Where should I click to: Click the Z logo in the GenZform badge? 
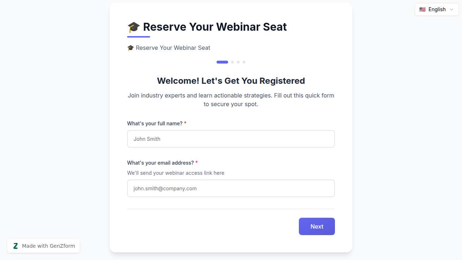(x=16, y=246)
